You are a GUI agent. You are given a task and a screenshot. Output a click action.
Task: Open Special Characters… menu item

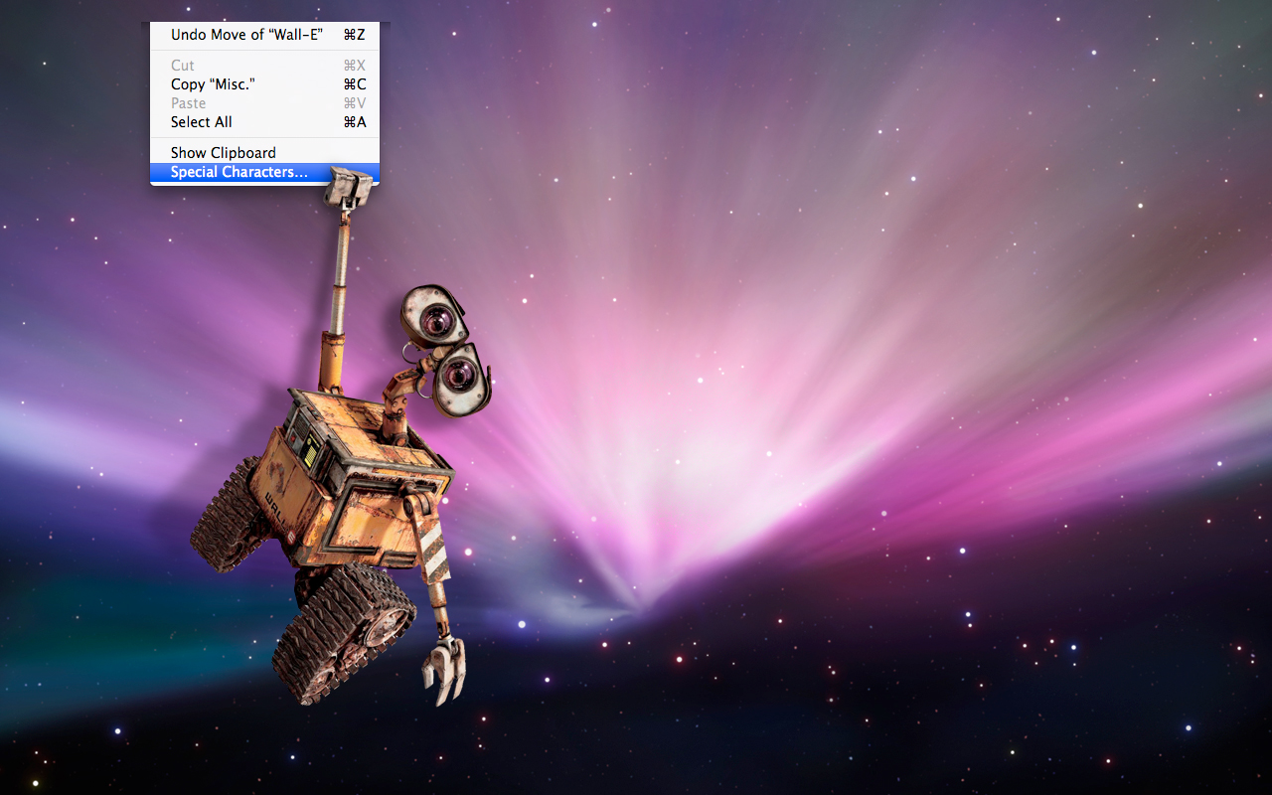coord(264,172)
